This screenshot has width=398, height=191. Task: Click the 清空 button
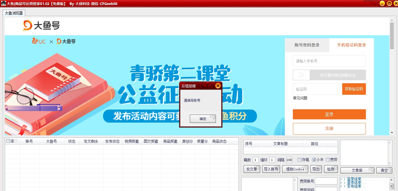tap(384, 171)
